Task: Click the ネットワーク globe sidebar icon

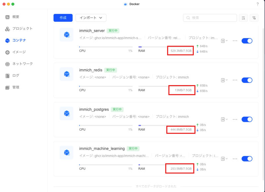Action: tap(7, 64)
